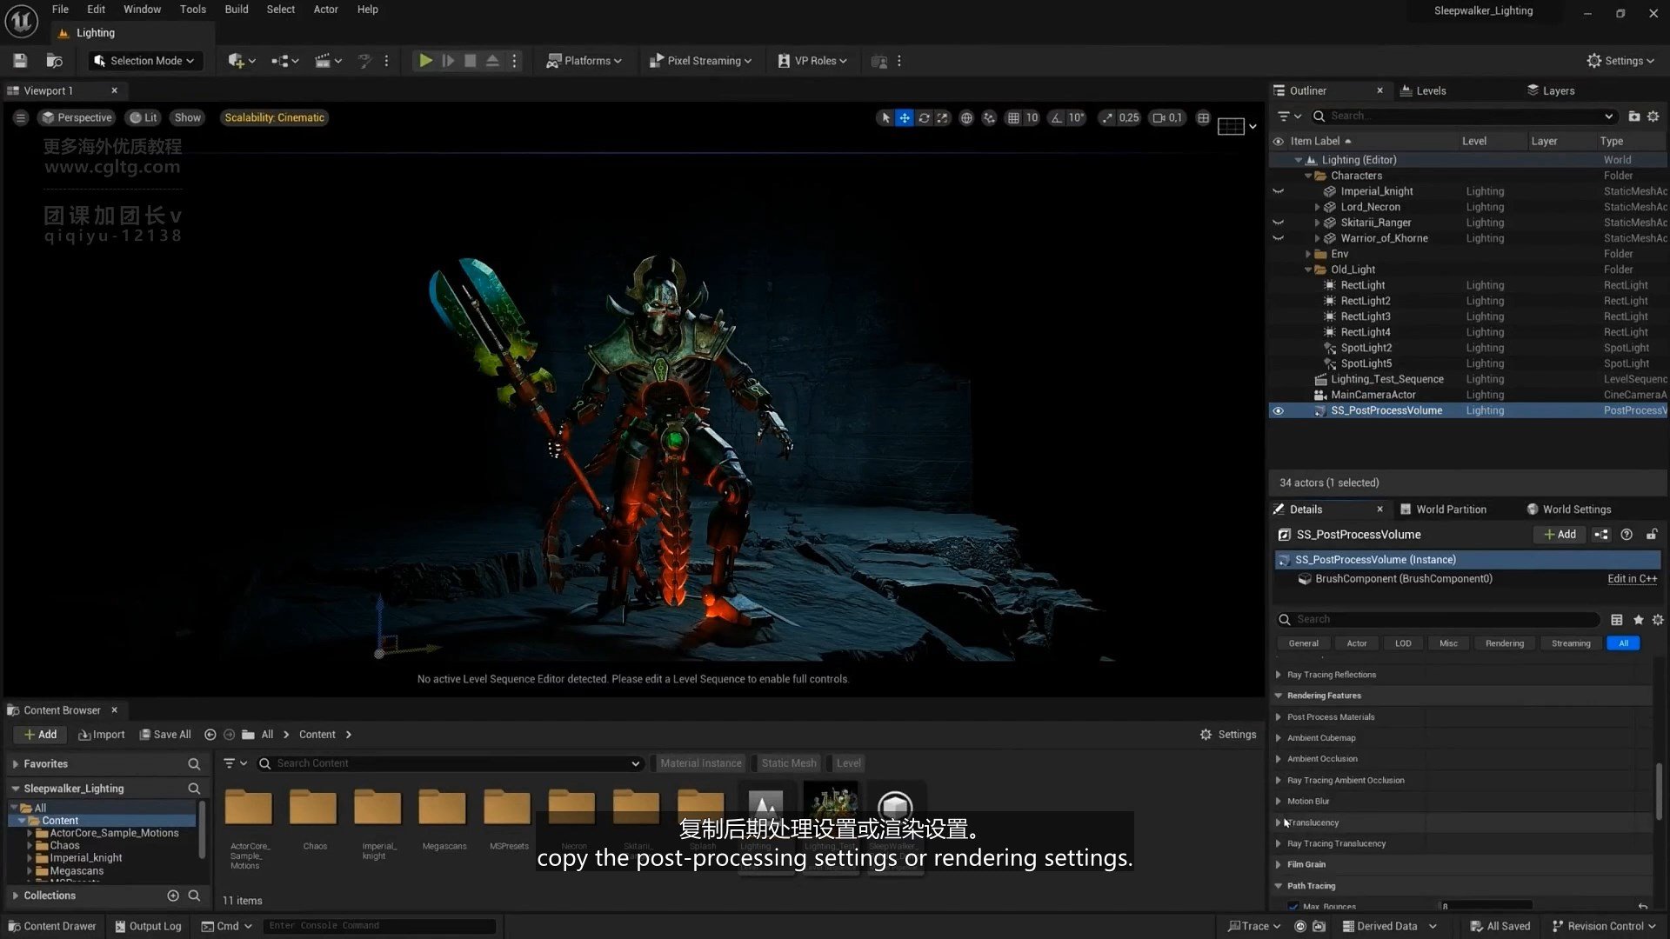Click the Enter Console Command field

(380, 926)
